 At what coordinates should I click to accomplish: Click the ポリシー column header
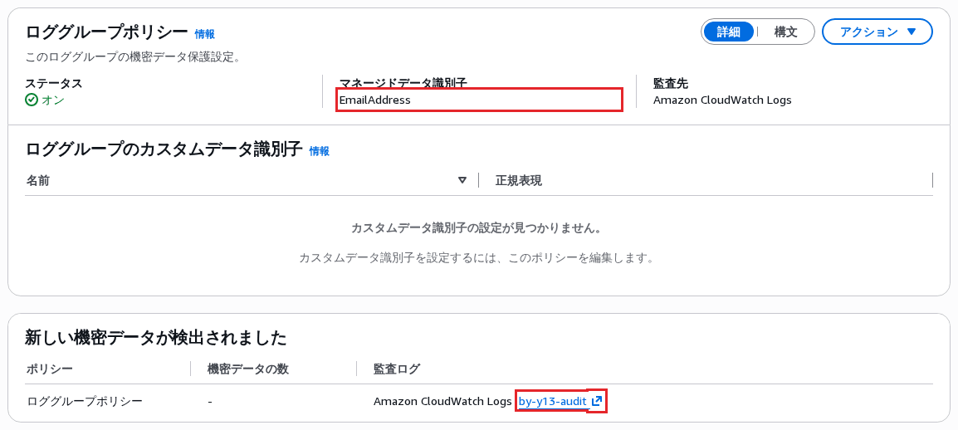tap(50, 369)
